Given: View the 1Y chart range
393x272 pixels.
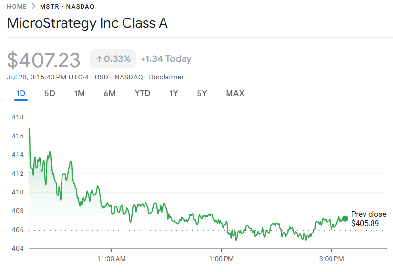Looking at the screenshot, I should click(x=173, y=93).
